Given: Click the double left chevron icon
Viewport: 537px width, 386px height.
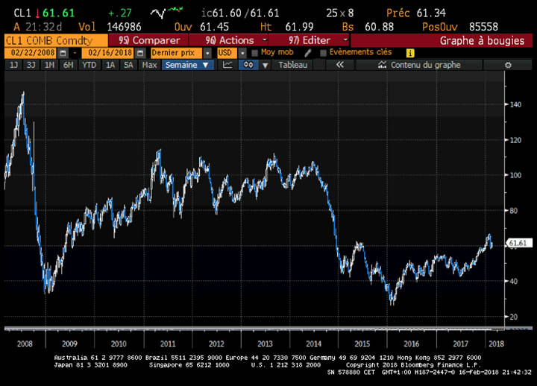Looking at the screenshot, I should [x=340, y=66].
